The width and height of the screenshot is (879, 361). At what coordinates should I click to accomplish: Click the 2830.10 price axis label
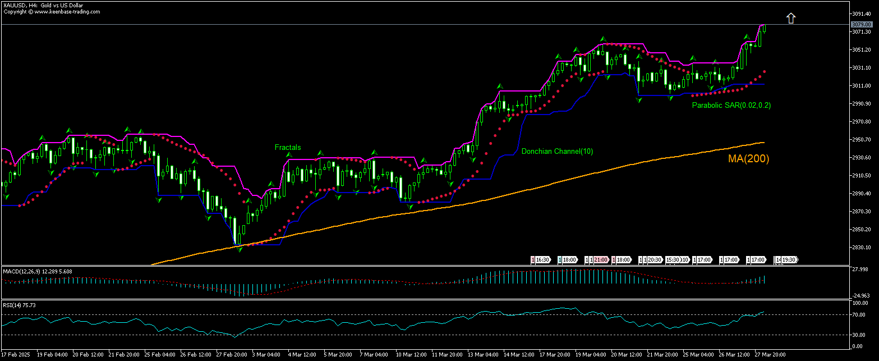[862, 247]
